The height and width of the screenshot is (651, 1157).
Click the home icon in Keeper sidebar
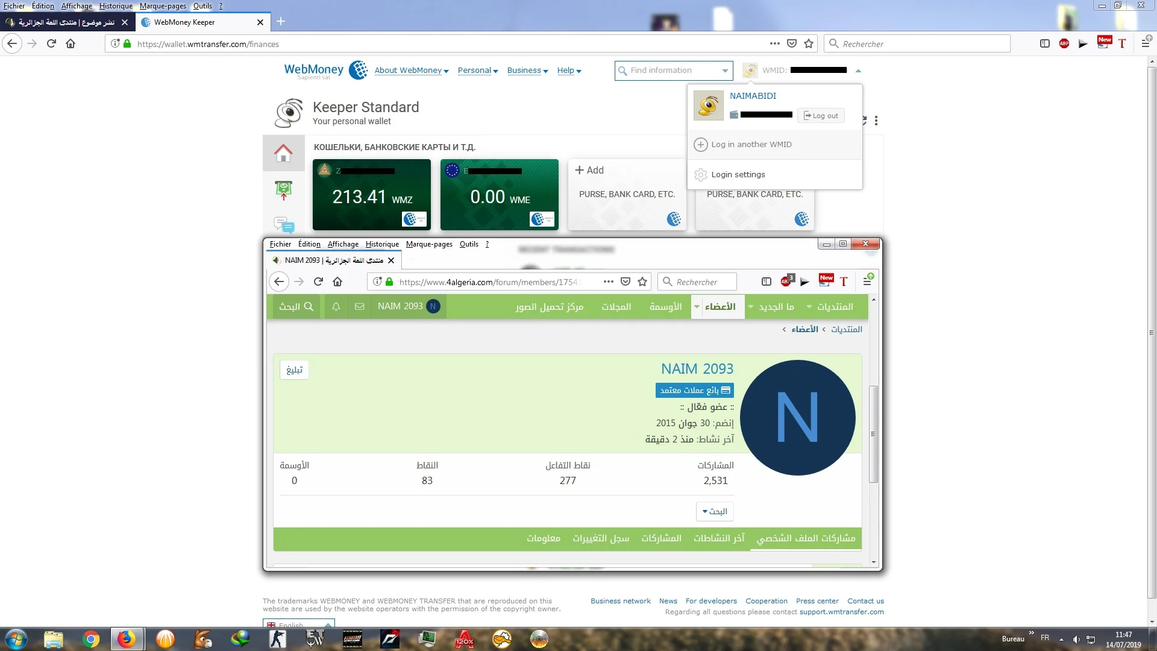click(283, 153)
